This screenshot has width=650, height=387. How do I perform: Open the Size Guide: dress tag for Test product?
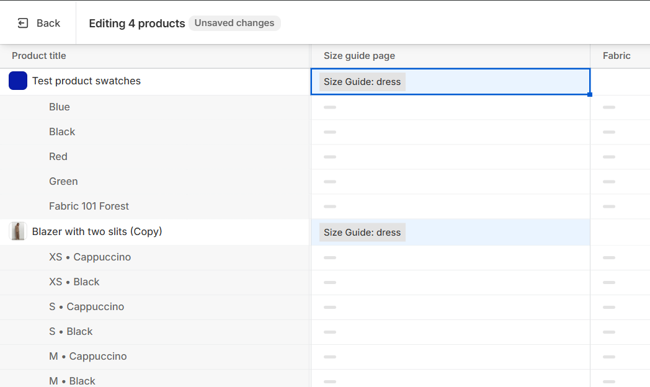362,82
